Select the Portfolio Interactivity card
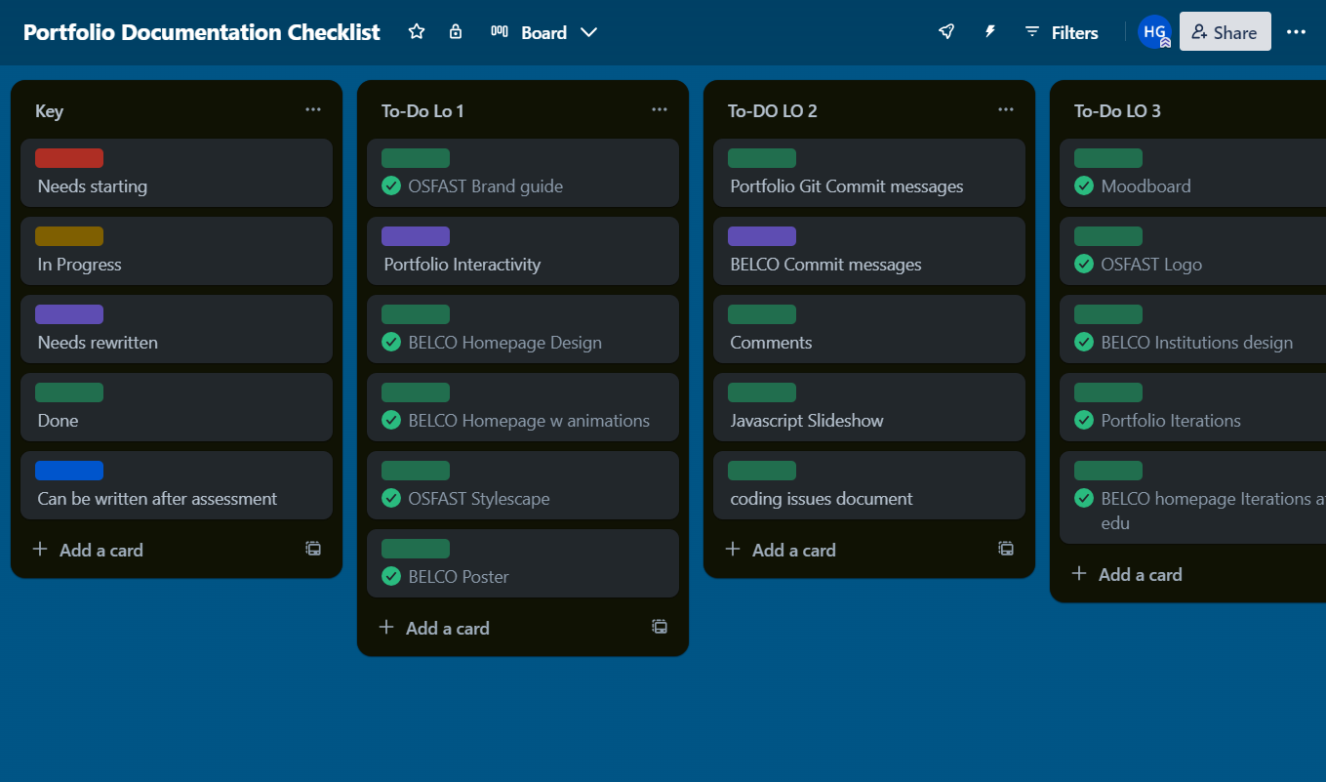 (522, 251)
